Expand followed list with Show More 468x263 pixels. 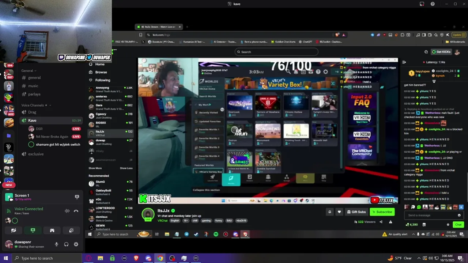95,168
